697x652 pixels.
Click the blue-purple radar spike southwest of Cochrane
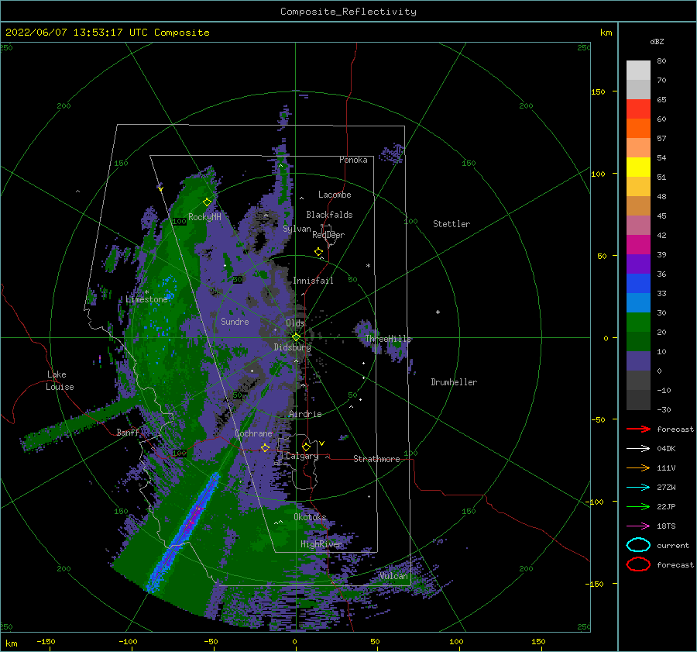[183, 532]
